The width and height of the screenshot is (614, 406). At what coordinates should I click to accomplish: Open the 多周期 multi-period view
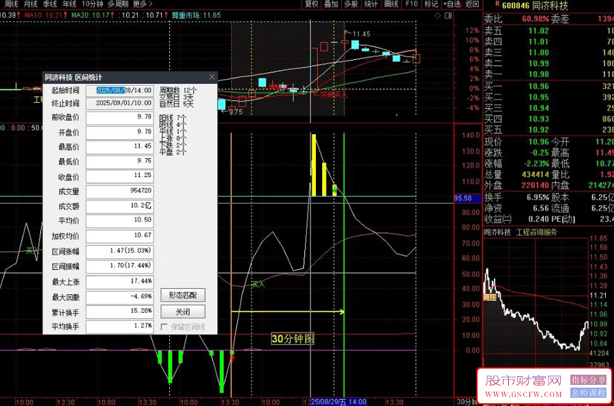click(118, 4)
